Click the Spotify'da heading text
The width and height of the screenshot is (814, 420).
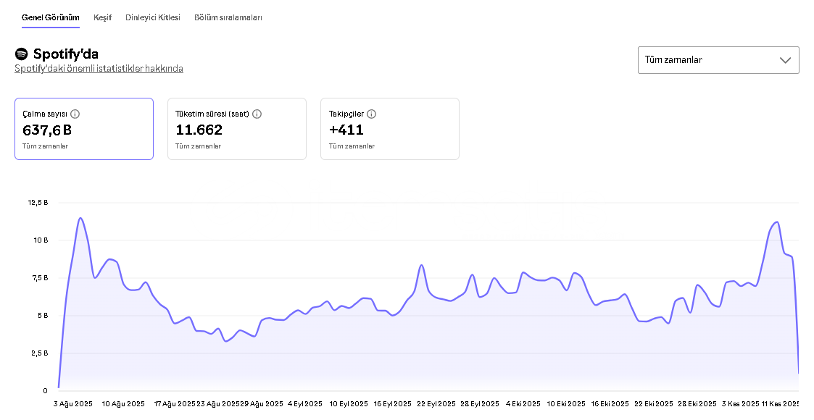[65, 54]
